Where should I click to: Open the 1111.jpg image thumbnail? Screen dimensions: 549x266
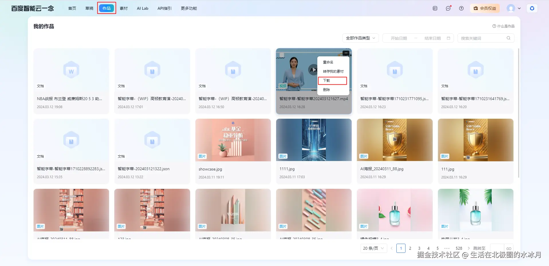[x=314, y=140]
